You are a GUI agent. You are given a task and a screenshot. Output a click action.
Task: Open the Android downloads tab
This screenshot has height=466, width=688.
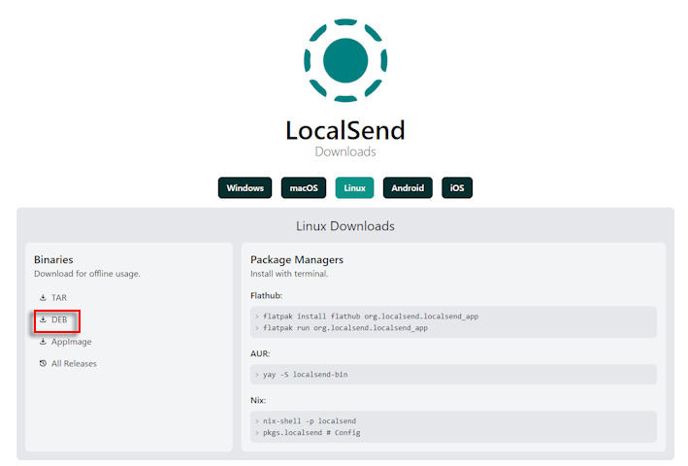[408, 187]
